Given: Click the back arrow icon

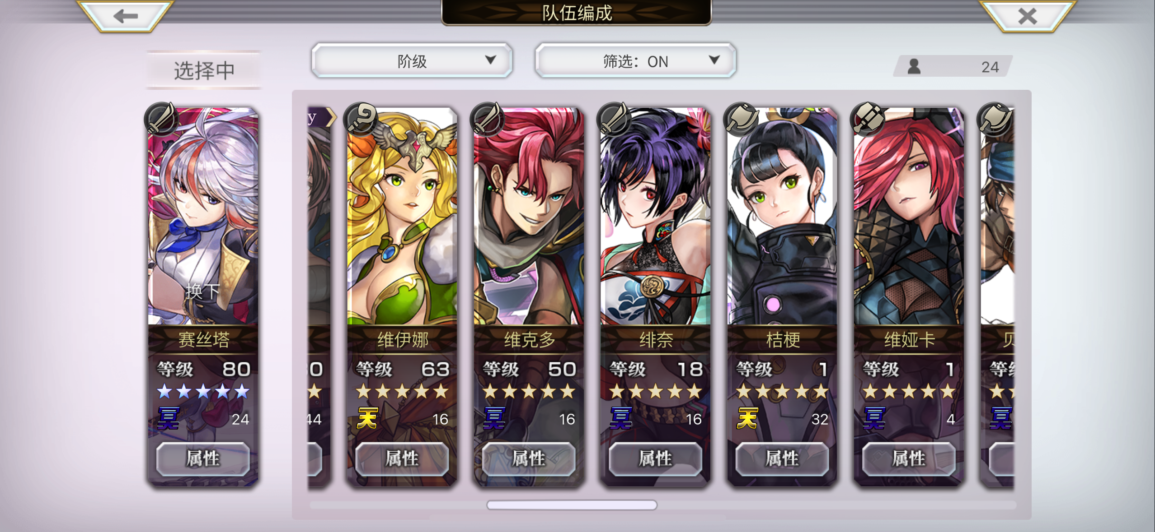Looking at the screenshot, I should pos(125,16).
